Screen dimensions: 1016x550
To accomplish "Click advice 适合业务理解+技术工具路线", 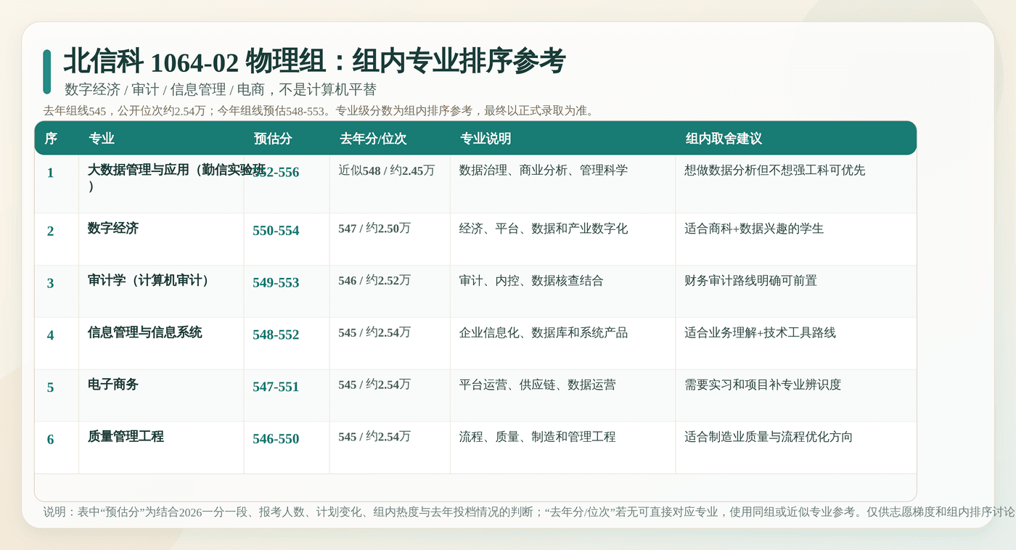I will click(761, 333).
